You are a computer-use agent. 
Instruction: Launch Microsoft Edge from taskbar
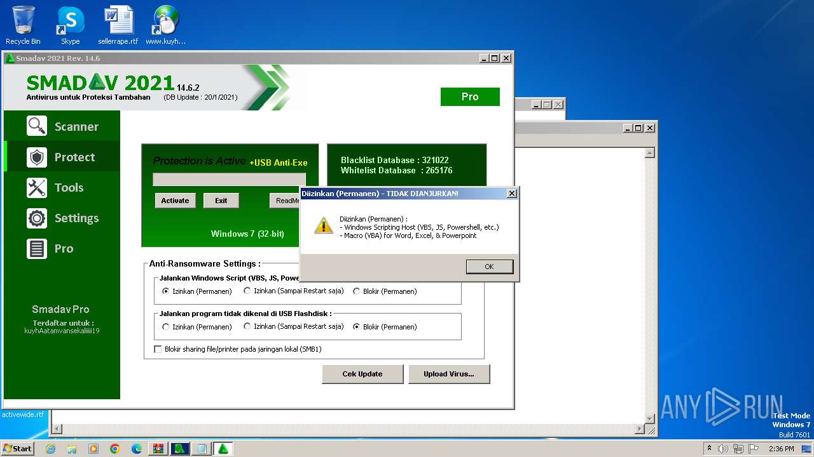click(x=137, y=449)
